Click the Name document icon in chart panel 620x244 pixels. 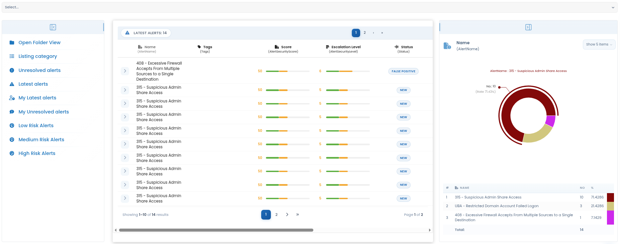pos(447,46)
